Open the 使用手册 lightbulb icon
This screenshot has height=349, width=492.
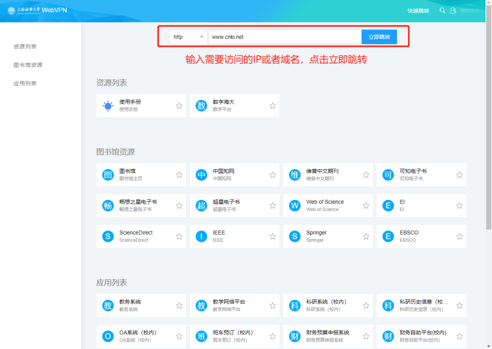click(108, 106)
